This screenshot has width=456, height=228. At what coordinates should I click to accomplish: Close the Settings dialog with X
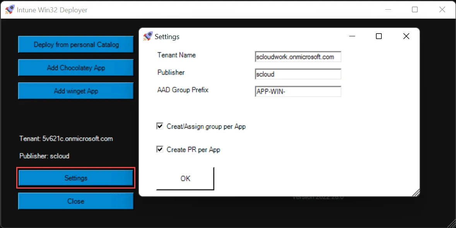(x=406, y=36)
